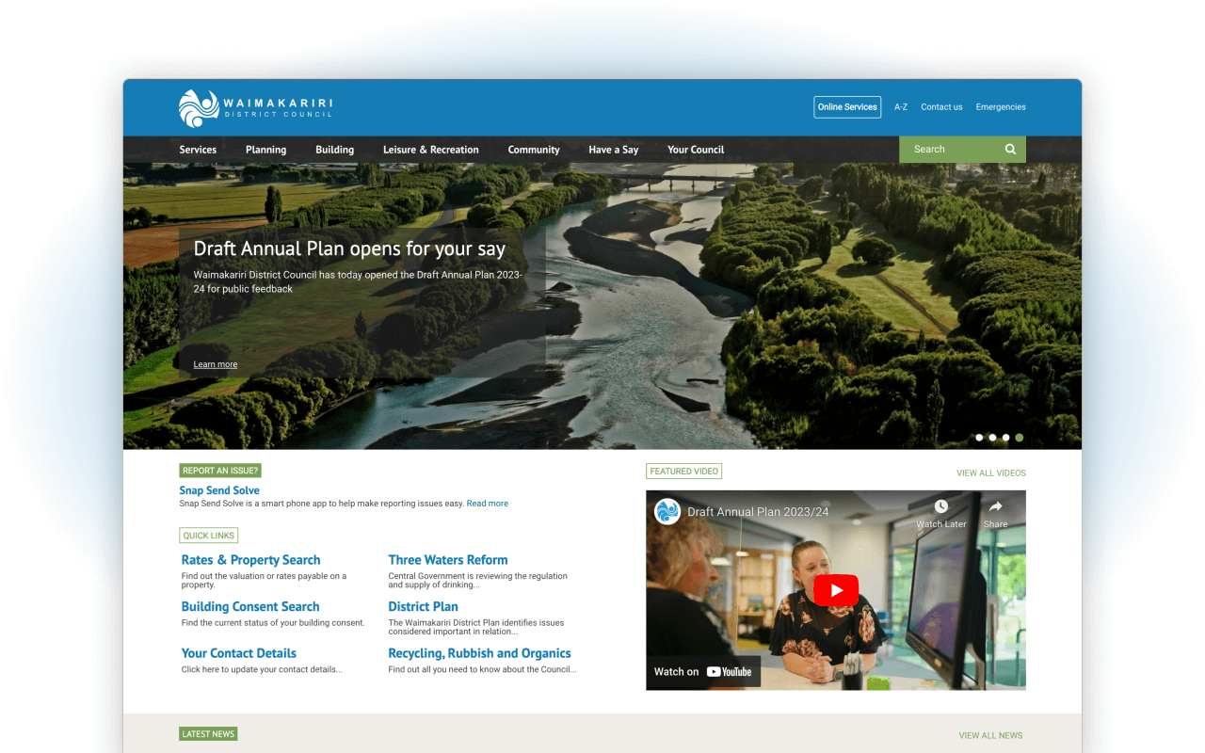The height and width of the screenshot is (753, 1205).
Task: Open the Planning menu
Action: pyautogui.click(x=265, y=150)
